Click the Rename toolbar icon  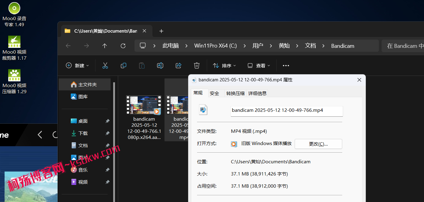click(160, 66)
